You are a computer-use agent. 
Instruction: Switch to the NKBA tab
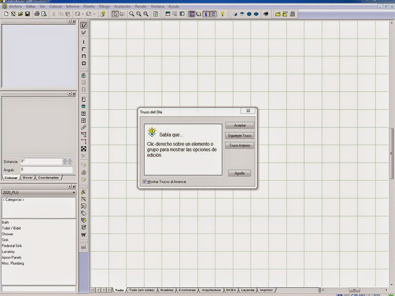point(231,290)
